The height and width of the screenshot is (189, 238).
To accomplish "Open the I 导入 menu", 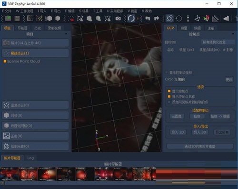I will click(x=42, y=11).
